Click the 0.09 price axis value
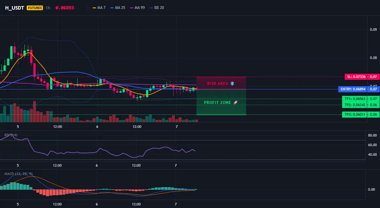 [x=374, y=29]
